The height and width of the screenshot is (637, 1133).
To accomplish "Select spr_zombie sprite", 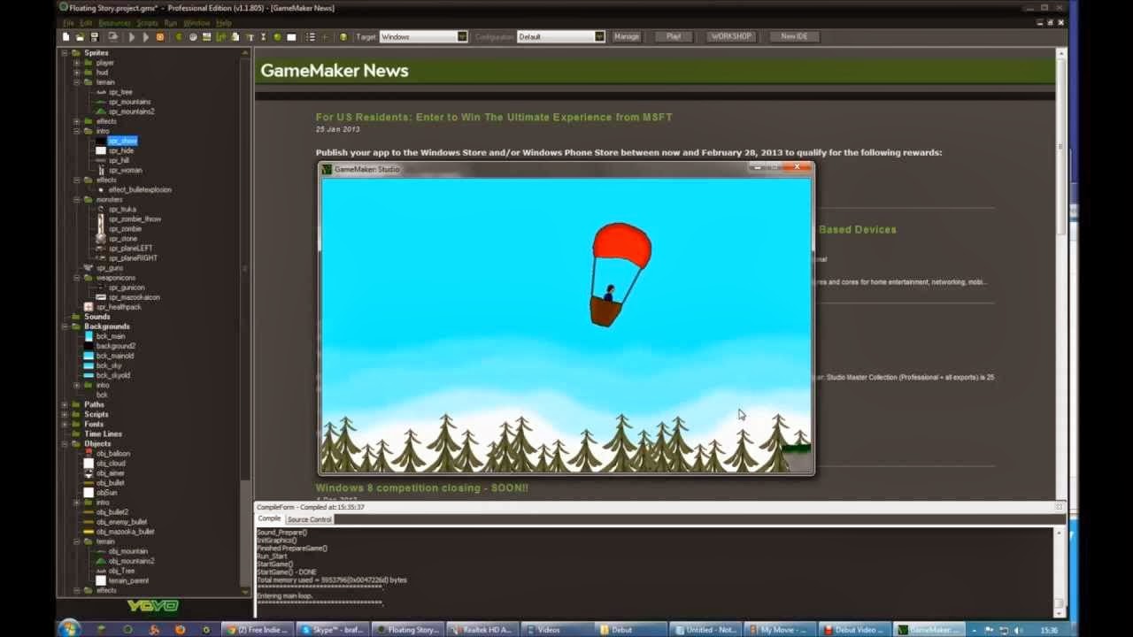I will tap(125, 228).
